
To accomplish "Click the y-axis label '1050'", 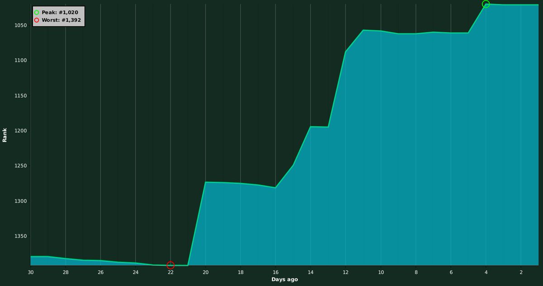I will pyautogui.click(x=21, y=25).
